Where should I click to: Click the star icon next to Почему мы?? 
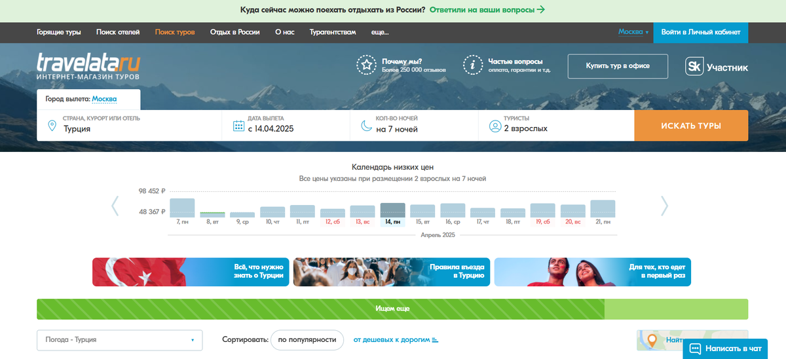coord(365,65)
